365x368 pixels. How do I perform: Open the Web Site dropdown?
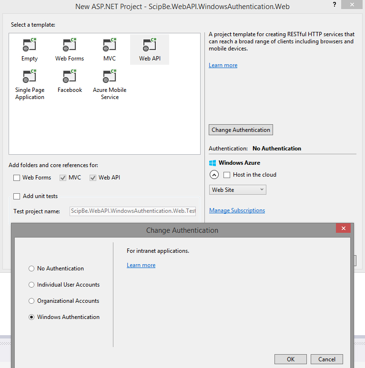(237, 189)
